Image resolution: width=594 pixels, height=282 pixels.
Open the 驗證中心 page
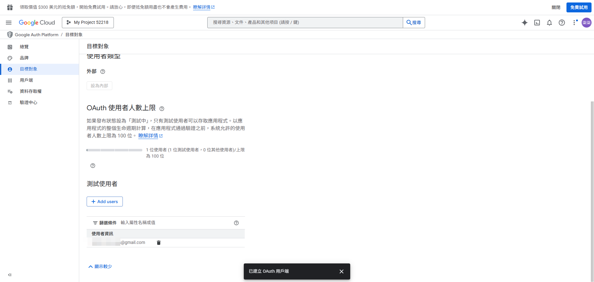pyautogui.click(x=28, y=102)
